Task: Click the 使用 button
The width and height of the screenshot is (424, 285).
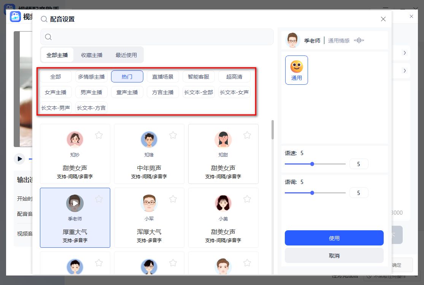Action: click(334, 238)
